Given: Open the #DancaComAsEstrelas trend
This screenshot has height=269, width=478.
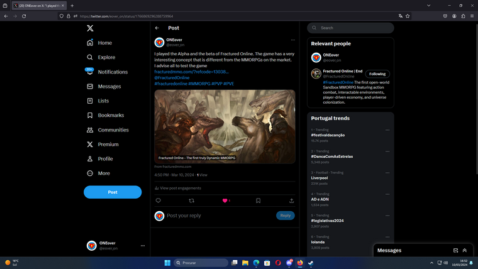Looking at the screenshot, I should (331, 156).
